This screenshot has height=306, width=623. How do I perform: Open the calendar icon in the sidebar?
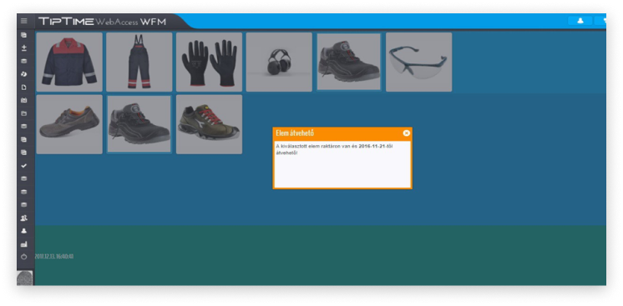point(24,100)
